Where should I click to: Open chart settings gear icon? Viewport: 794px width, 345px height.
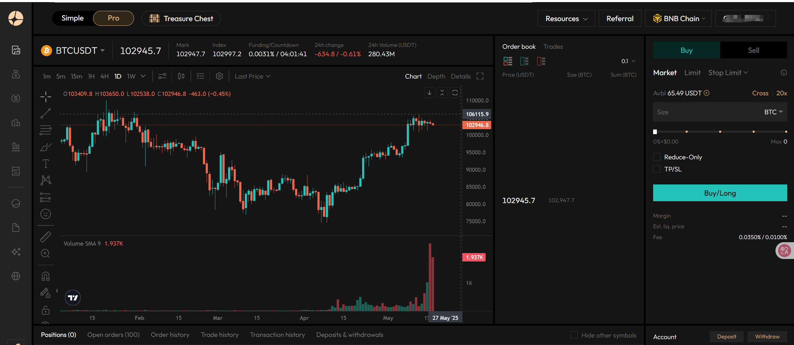click(x=219, y=76)
